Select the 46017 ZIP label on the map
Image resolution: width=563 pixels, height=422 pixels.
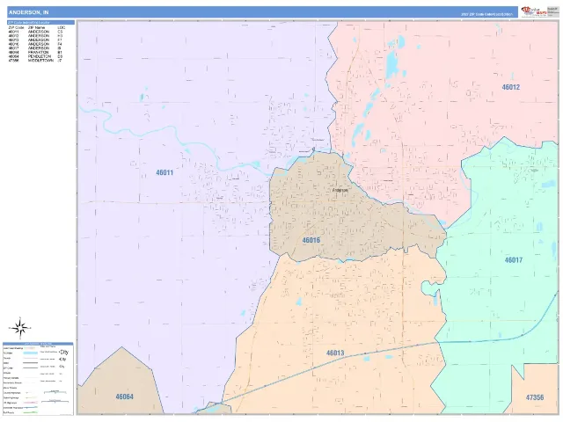(x=514, y=260)
